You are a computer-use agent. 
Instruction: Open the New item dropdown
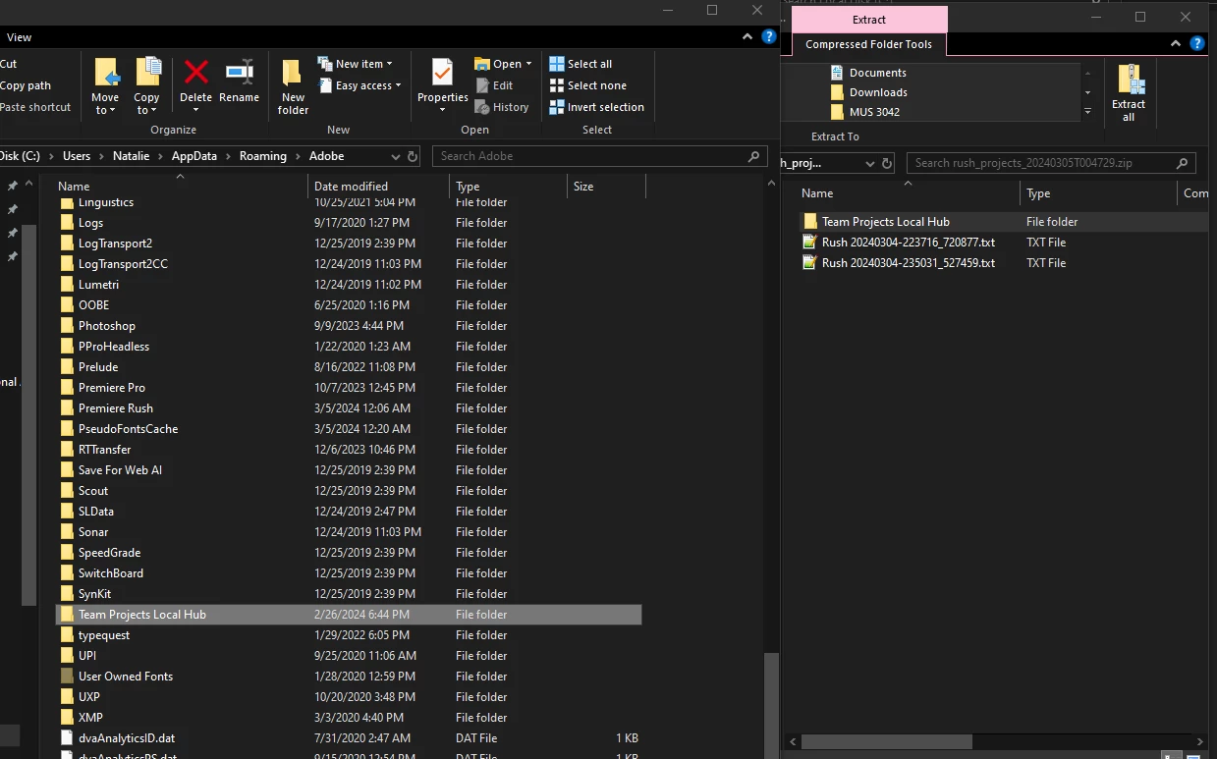pos(355,64)
